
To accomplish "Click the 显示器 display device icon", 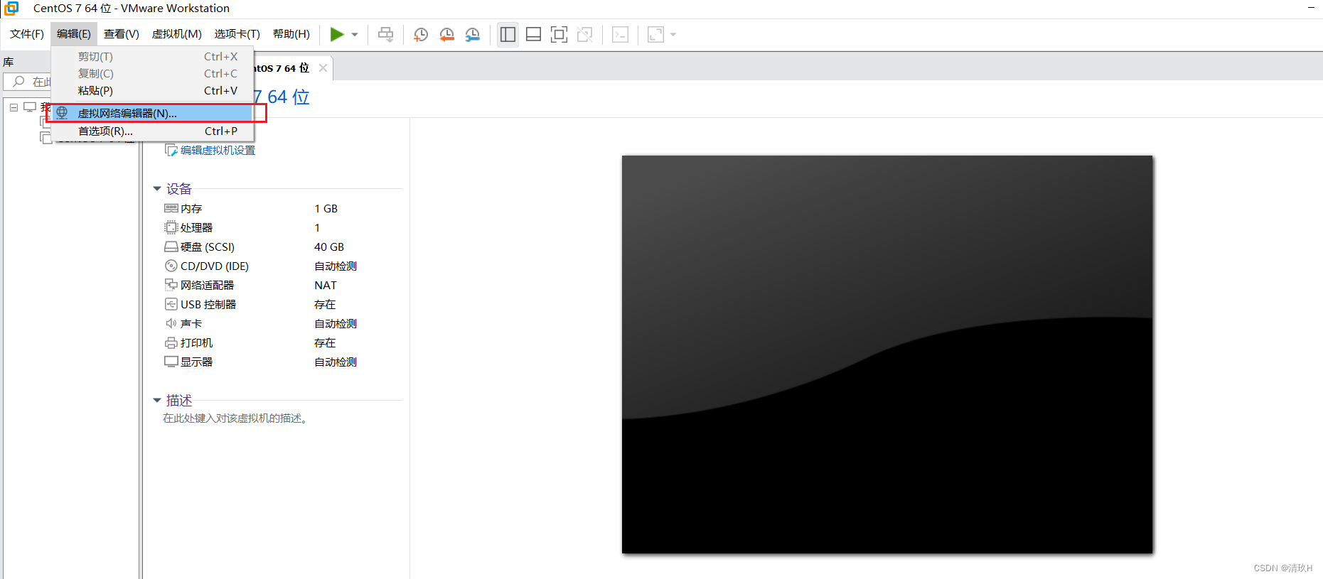I will [171, 362].
